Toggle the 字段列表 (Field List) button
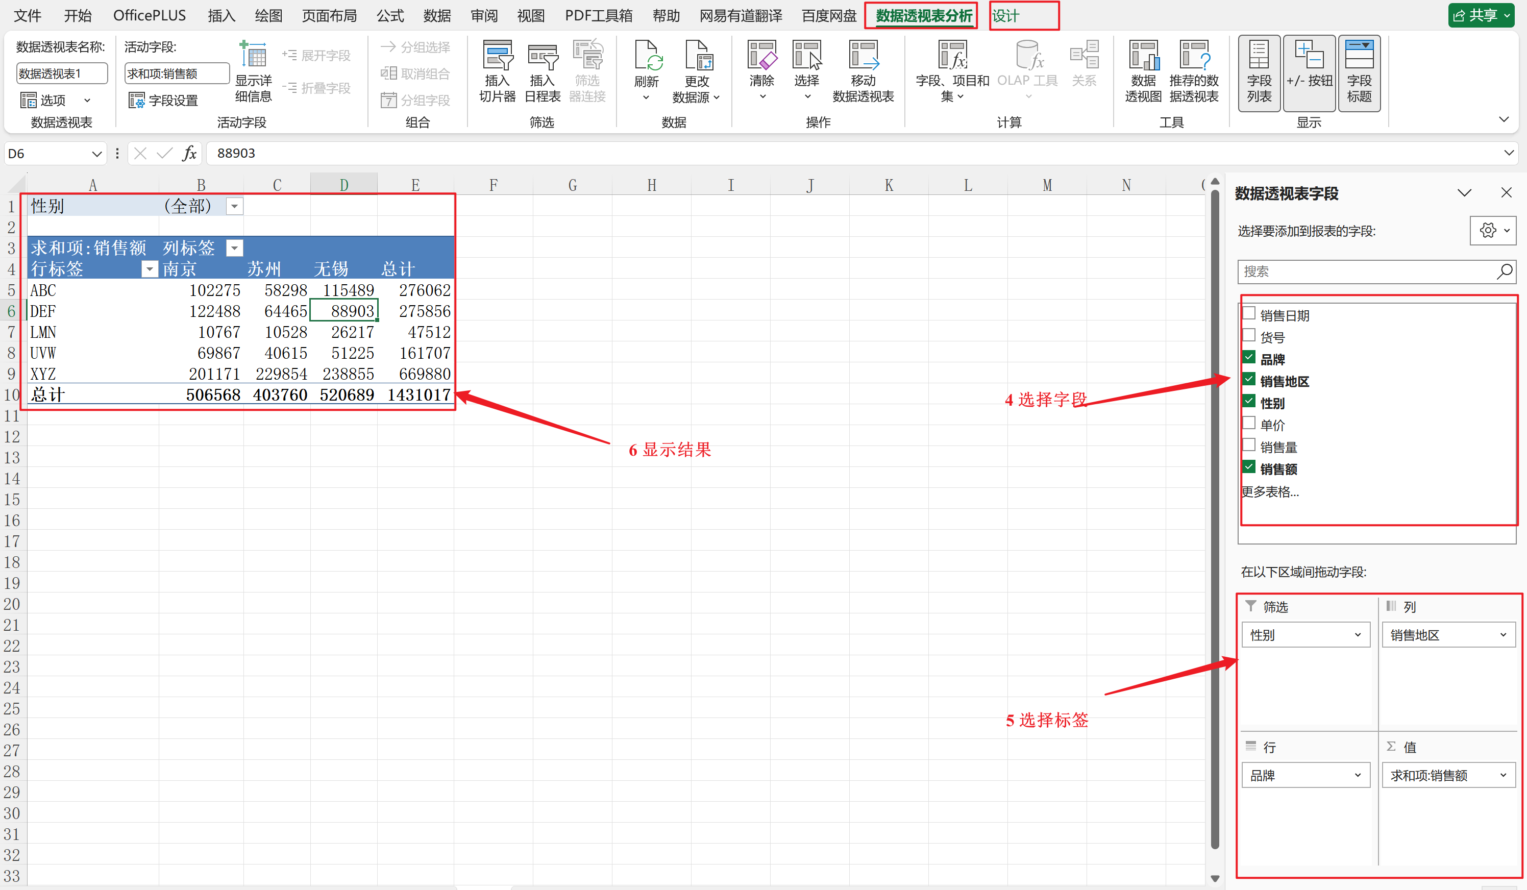1527x890 pixels. pos(1259,72)
